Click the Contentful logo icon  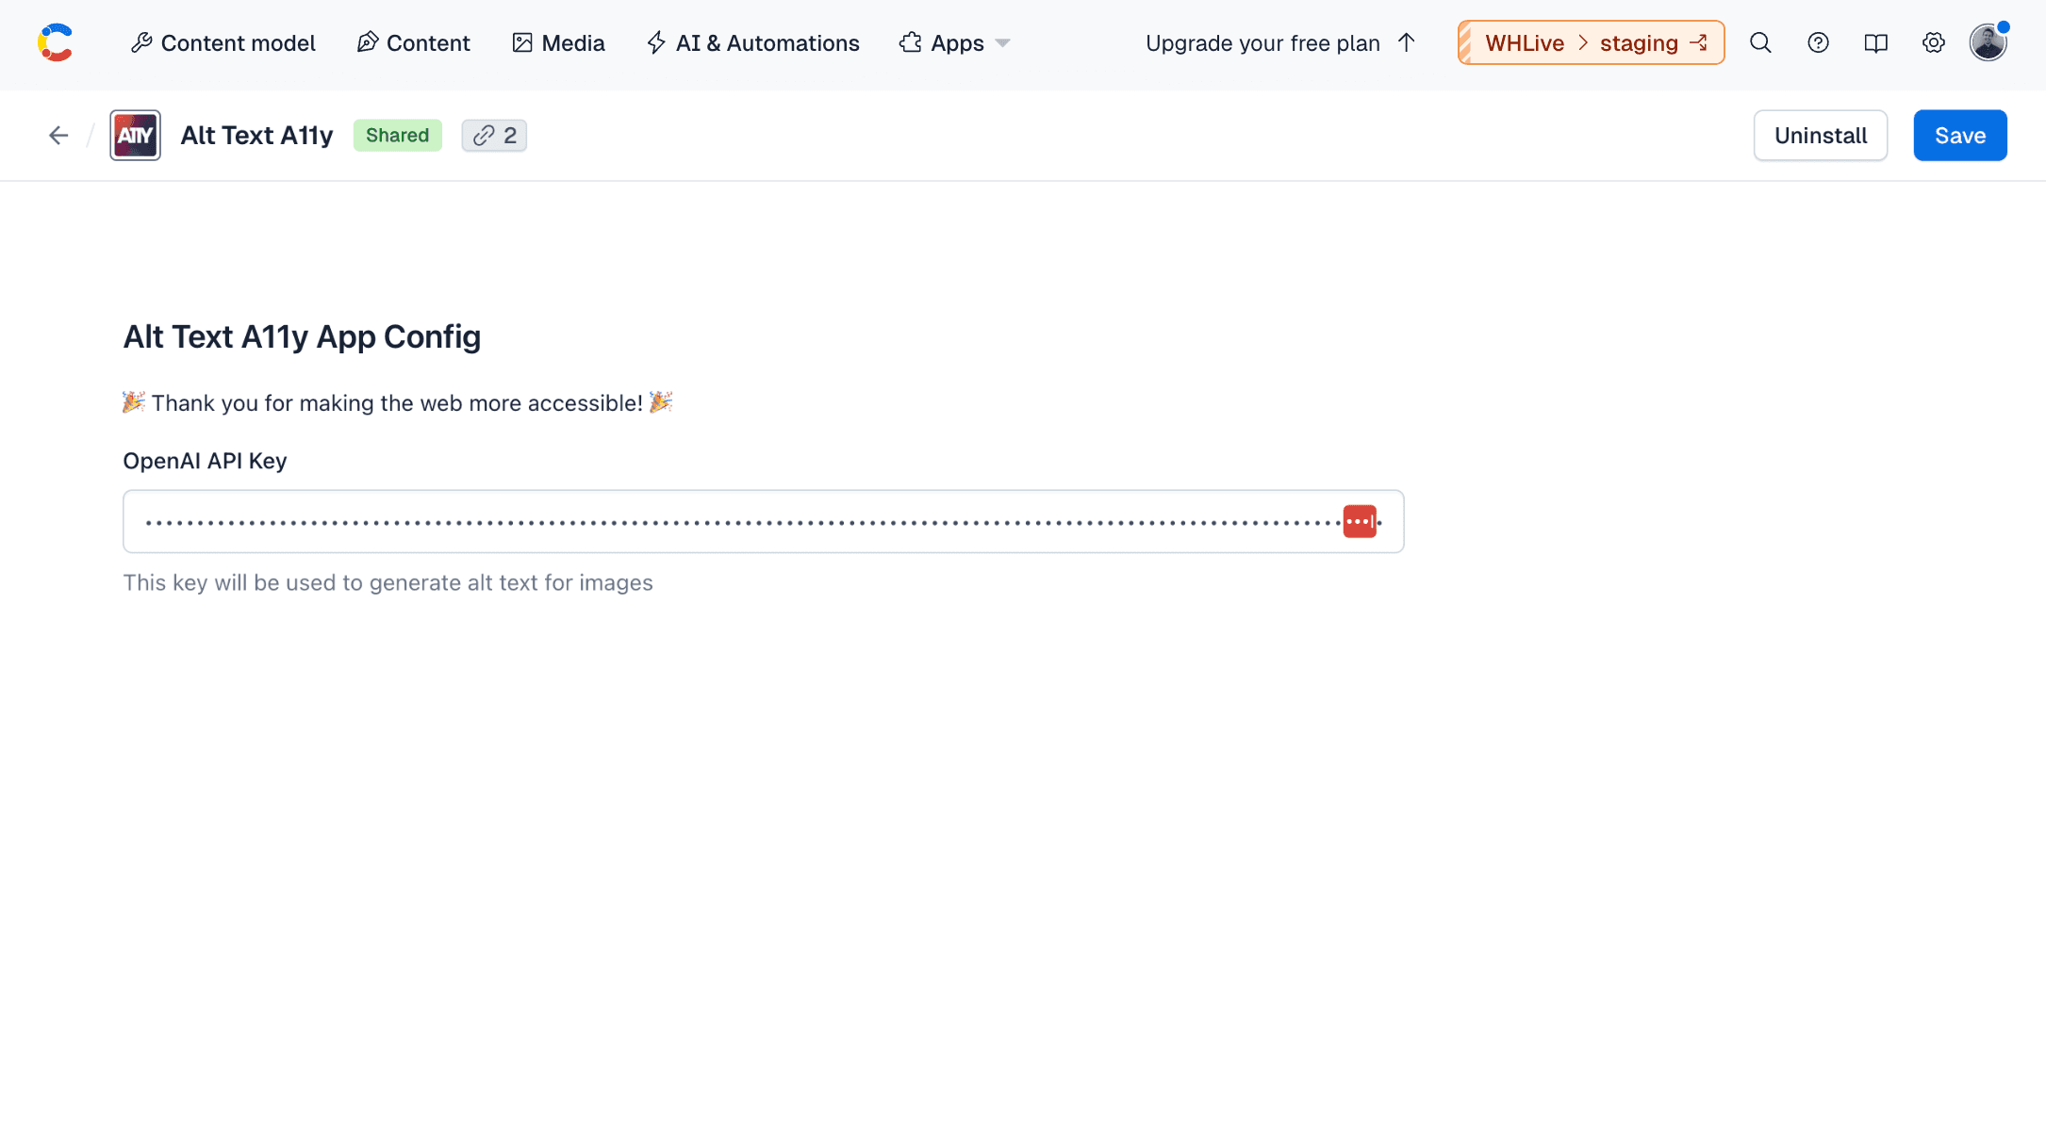coord(56,43)
